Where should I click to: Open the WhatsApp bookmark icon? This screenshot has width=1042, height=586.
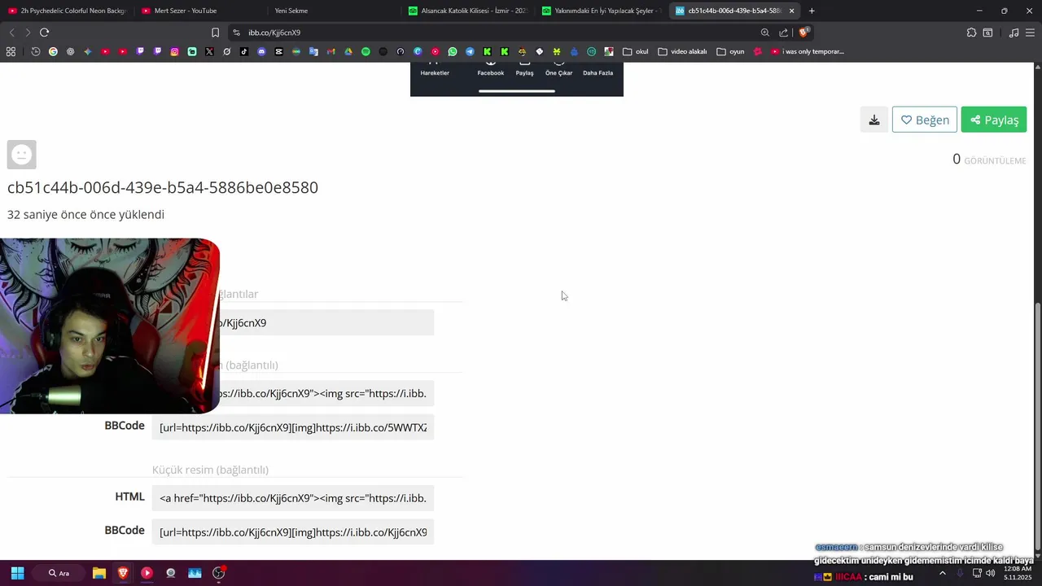(x=453, y=51)
